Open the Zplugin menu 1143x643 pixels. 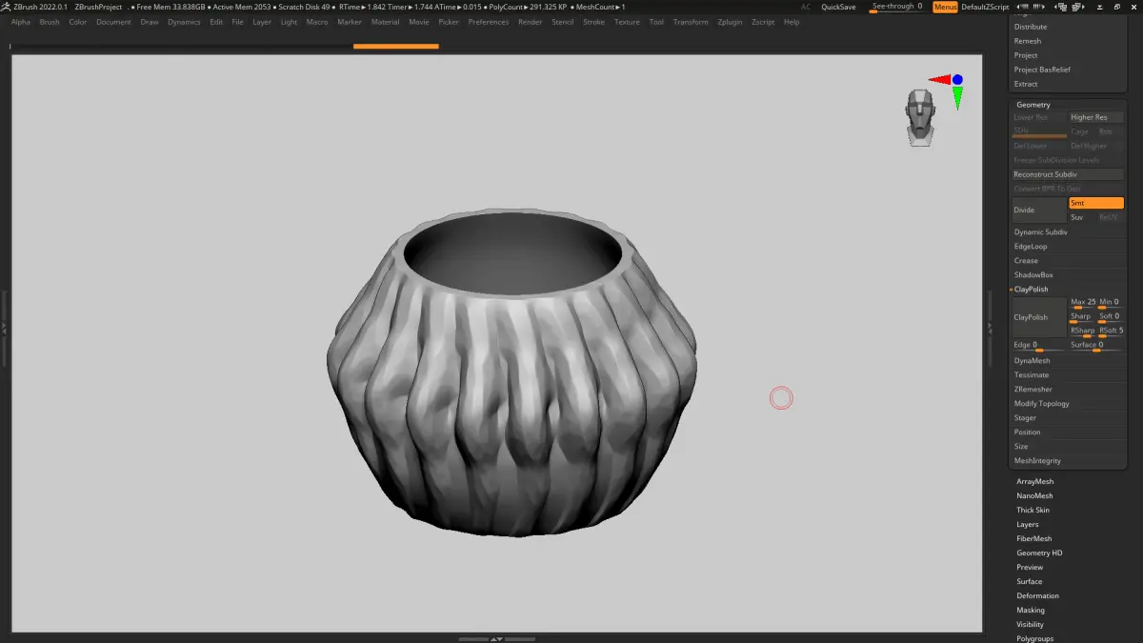[731, 22]
